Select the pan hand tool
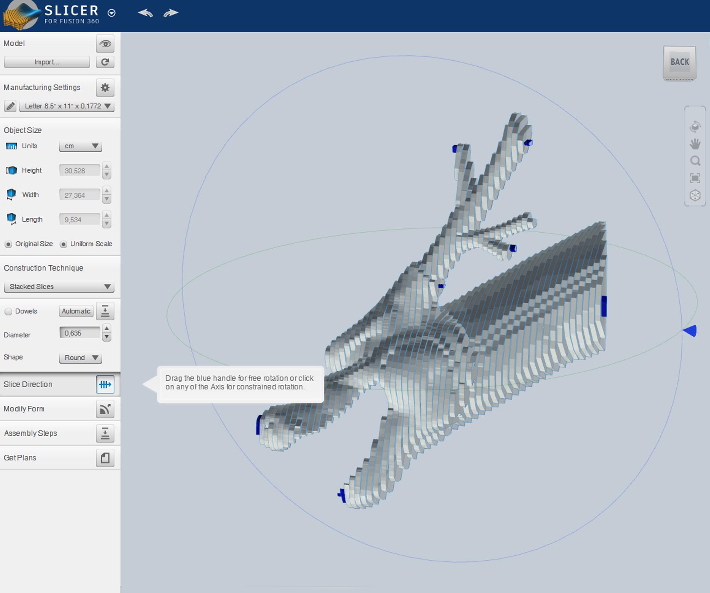710x593 pixels. pos(695,144)
